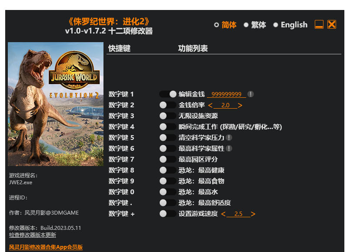Click the 数字键 2 hotkey label
Viewport: 350px width, 252px height.
point(121,105)
